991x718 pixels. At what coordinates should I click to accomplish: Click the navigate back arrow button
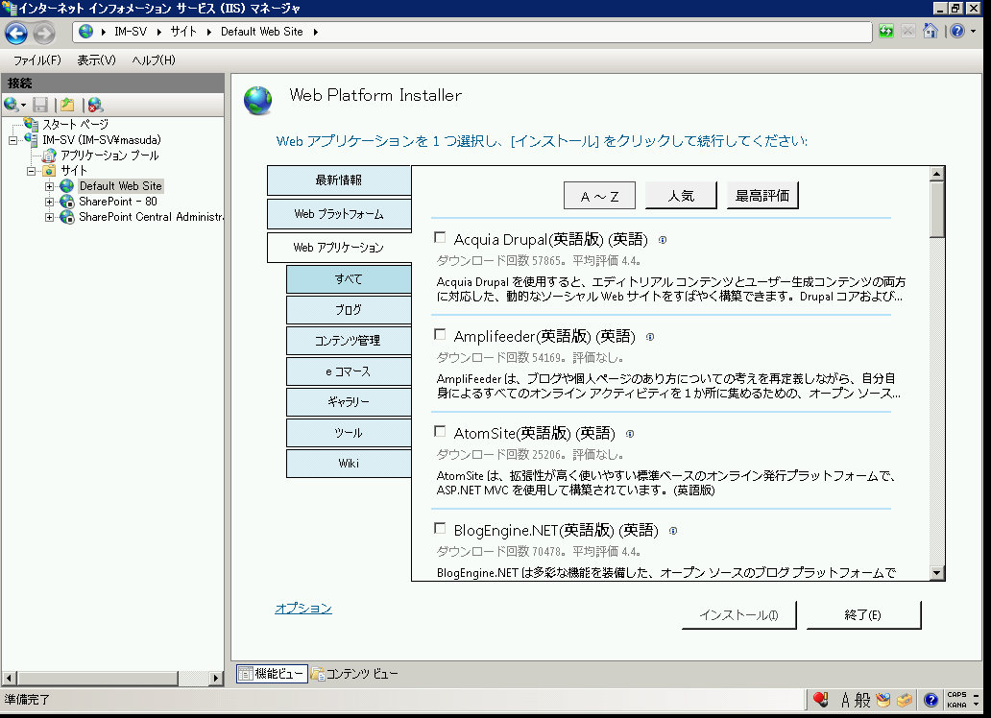click(x=16, y=33)
